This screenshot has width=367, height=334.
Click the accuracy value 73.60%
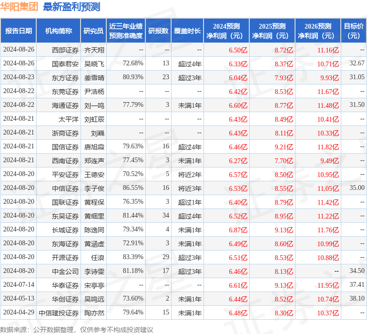(x=133, y=298)
